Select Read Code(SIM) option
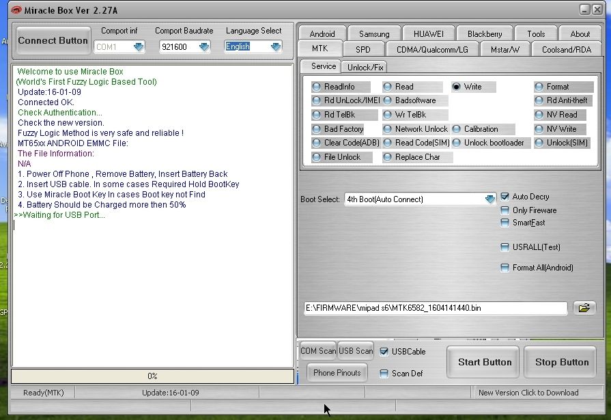The width and height of the screenshot is (611, 420). click(x=416, y=143)
